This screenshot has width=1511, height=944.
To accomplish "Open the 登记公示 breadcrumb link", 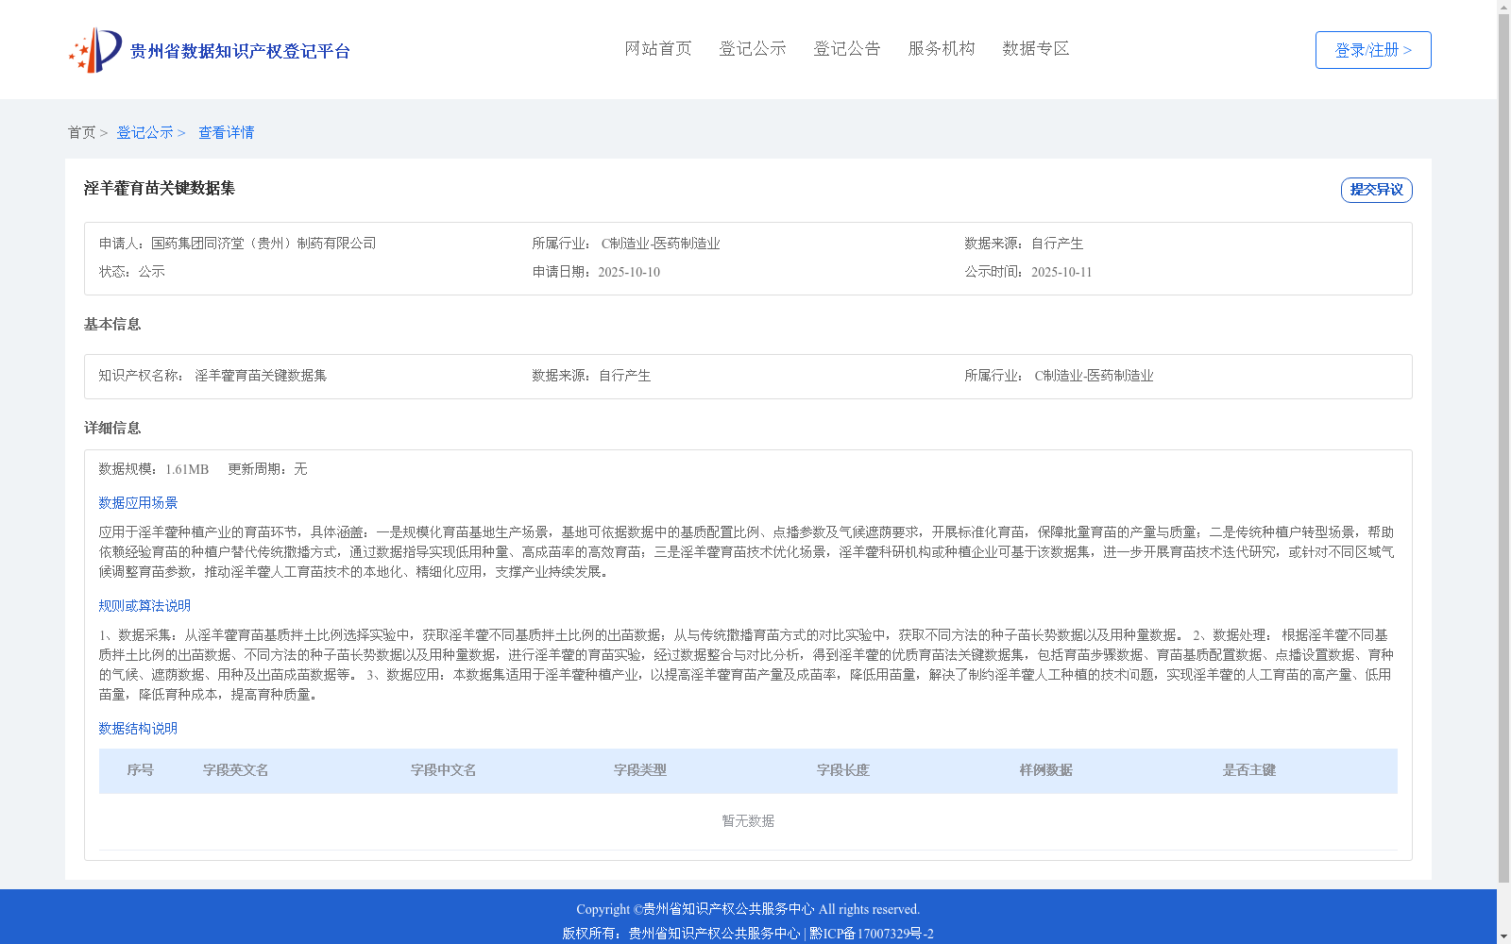I will pos(144,132).
